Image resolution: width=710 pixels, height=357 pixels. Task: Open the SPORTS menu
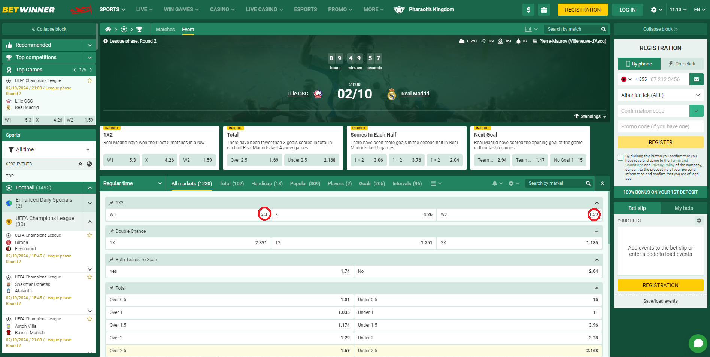tap(112, 9)
